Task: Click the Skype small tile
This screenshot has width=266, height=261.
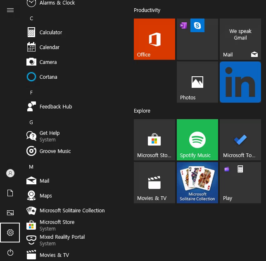Action: point(197,26)
